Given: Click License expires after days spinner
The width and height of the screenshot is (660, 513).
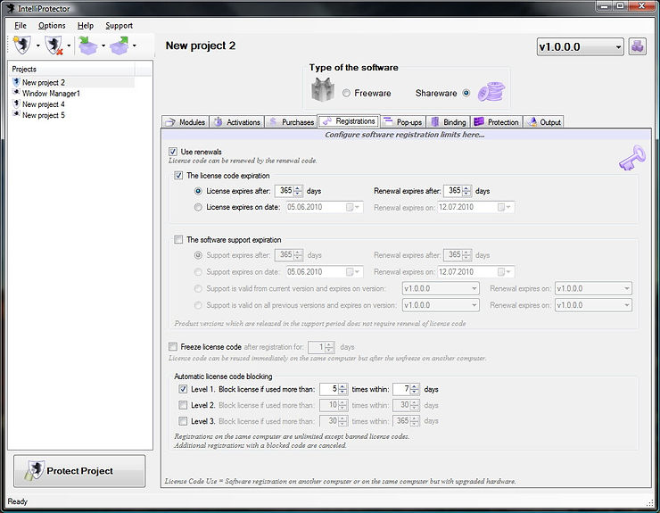Looking at the screenshot, I should (298, 191).
